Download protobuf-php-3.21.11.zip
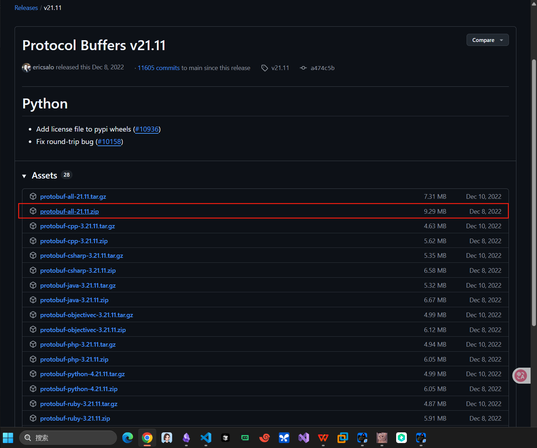 pos(74,359)
